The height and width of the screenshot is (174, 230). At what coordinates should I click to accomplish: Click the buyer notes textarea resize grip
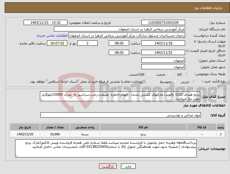[x=17, y=156]
